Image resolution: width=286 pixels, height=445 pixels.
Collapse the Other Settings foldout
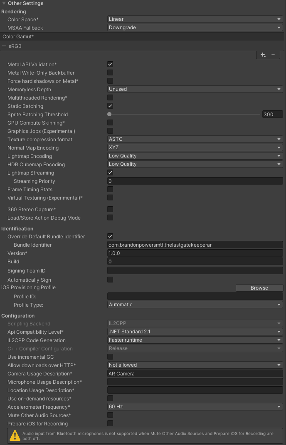[x=4, y=3]
